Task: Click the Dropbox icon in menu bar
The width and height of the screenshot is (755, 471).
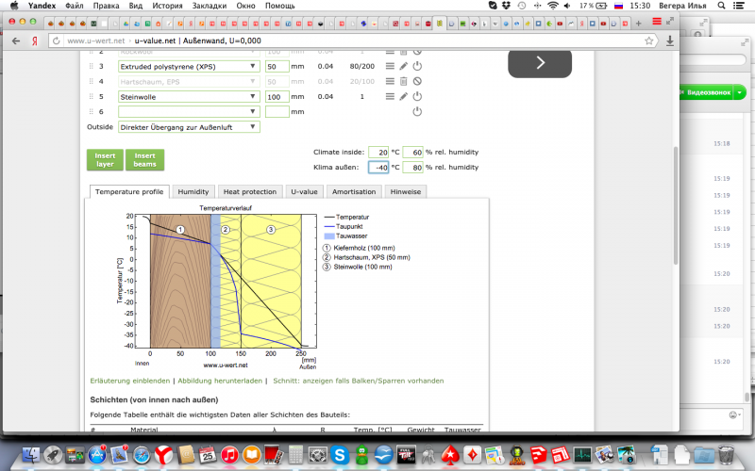Action: (x=506, y=6)
